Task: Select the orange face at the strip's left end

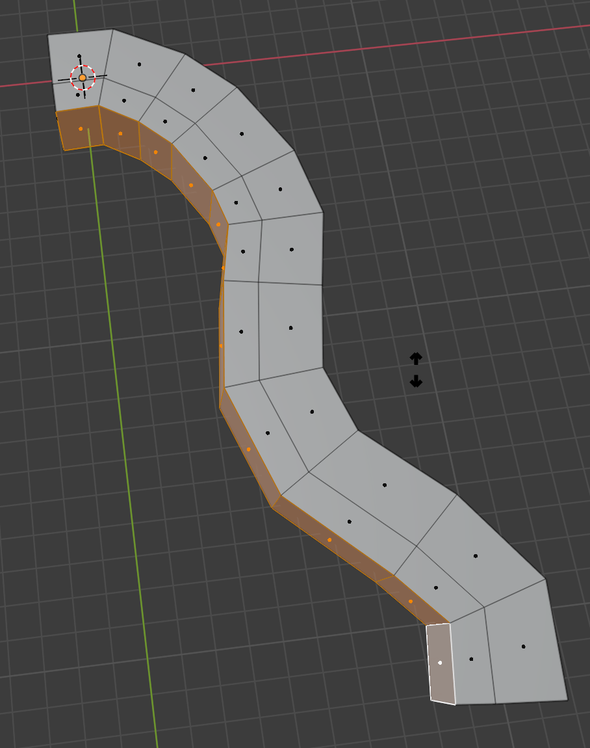Action: (80, 128)
